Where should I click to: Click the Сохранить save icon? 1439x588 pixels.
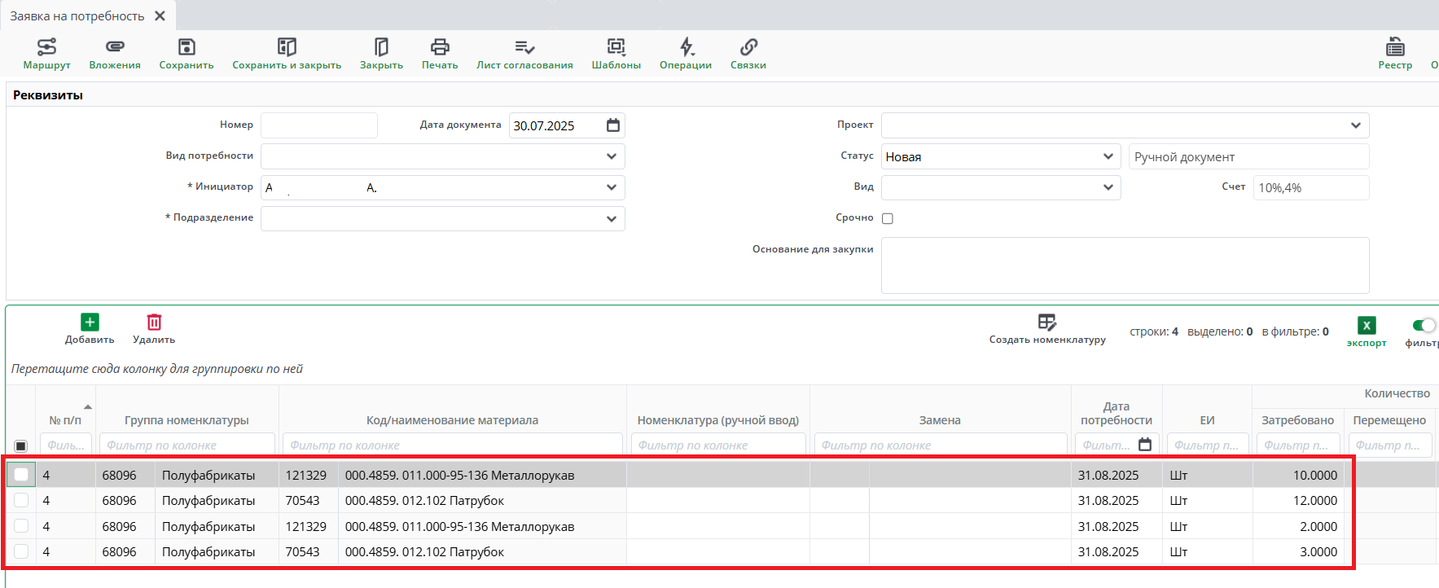coord(186,47)
